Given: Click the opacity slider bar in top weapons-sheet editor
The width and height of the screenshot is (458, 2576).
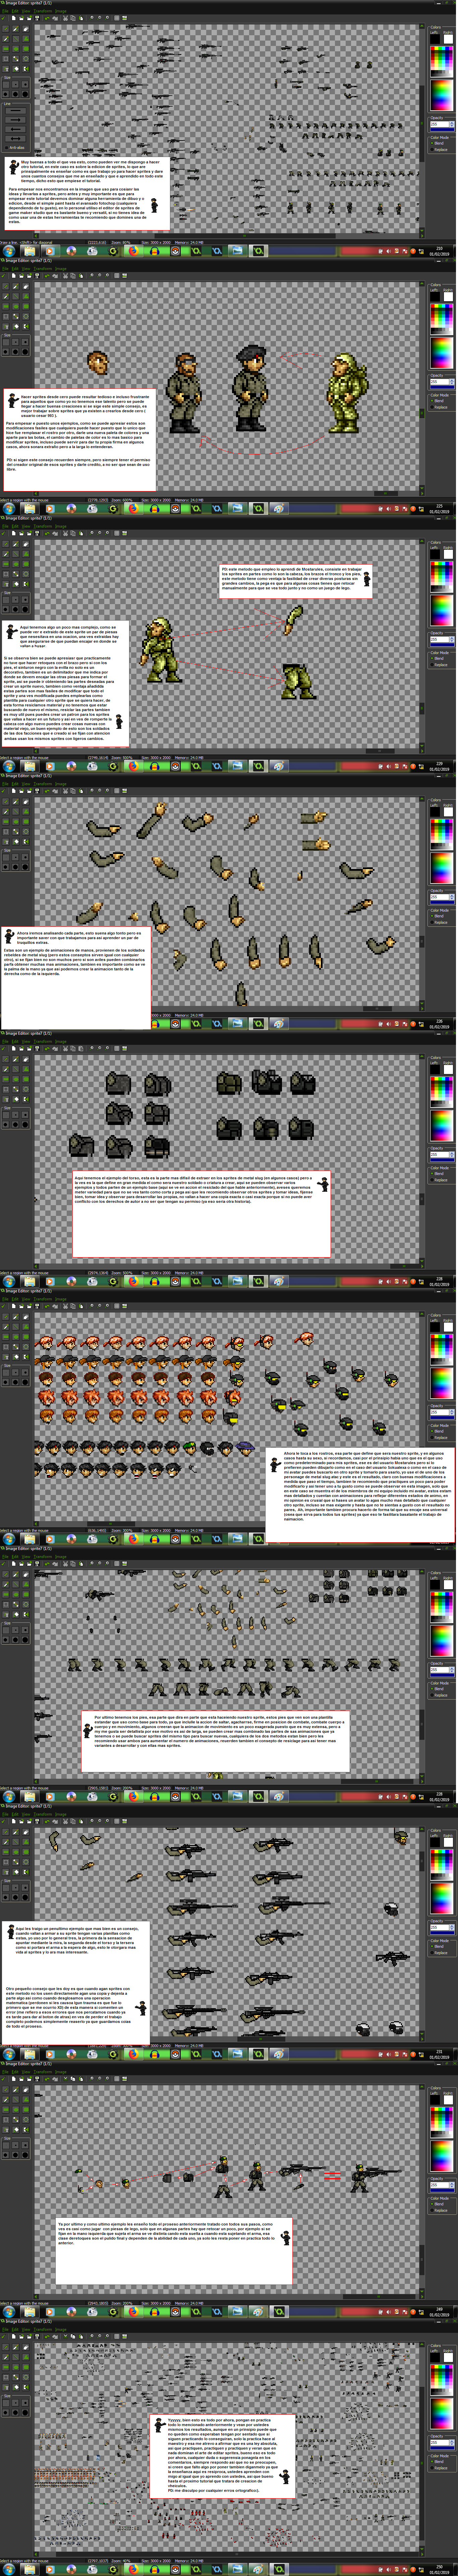Looking at the screenshot, I should click(x=442, y=130).
